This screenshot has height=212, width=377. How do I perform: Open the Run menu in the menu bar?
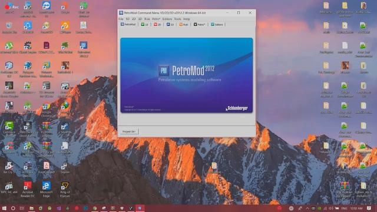click(x=147, y=19)
